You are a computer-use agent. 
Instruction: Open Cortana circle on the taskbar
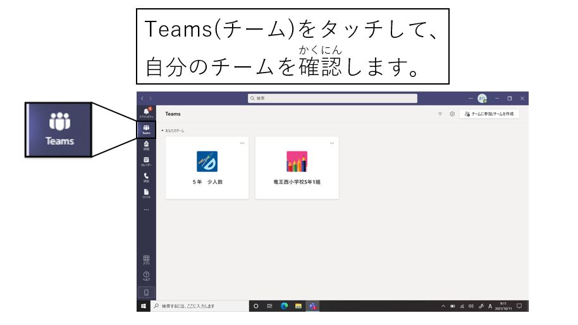[256, 306]
